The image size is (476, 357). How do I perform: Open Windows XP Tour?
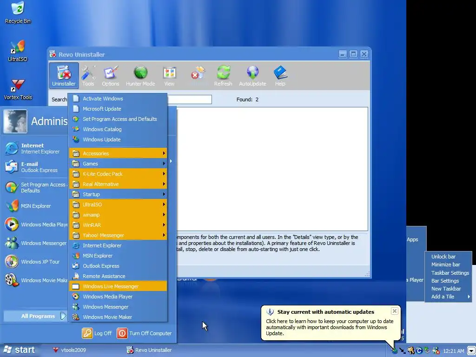(33, 262)
